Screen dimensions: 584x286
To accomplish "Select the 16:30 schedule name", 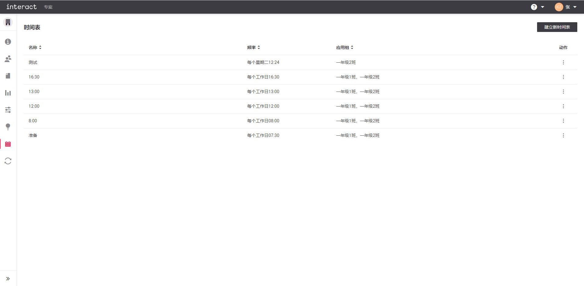I will tap(34, 77).
